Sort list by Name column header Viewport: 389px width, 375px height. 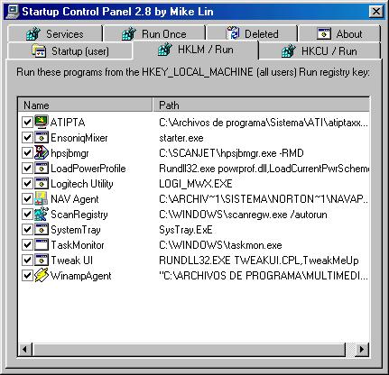tap(85, 105)
